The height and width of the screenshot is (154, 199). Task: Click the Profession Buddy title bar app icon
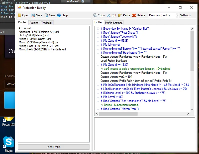[19, 8]
